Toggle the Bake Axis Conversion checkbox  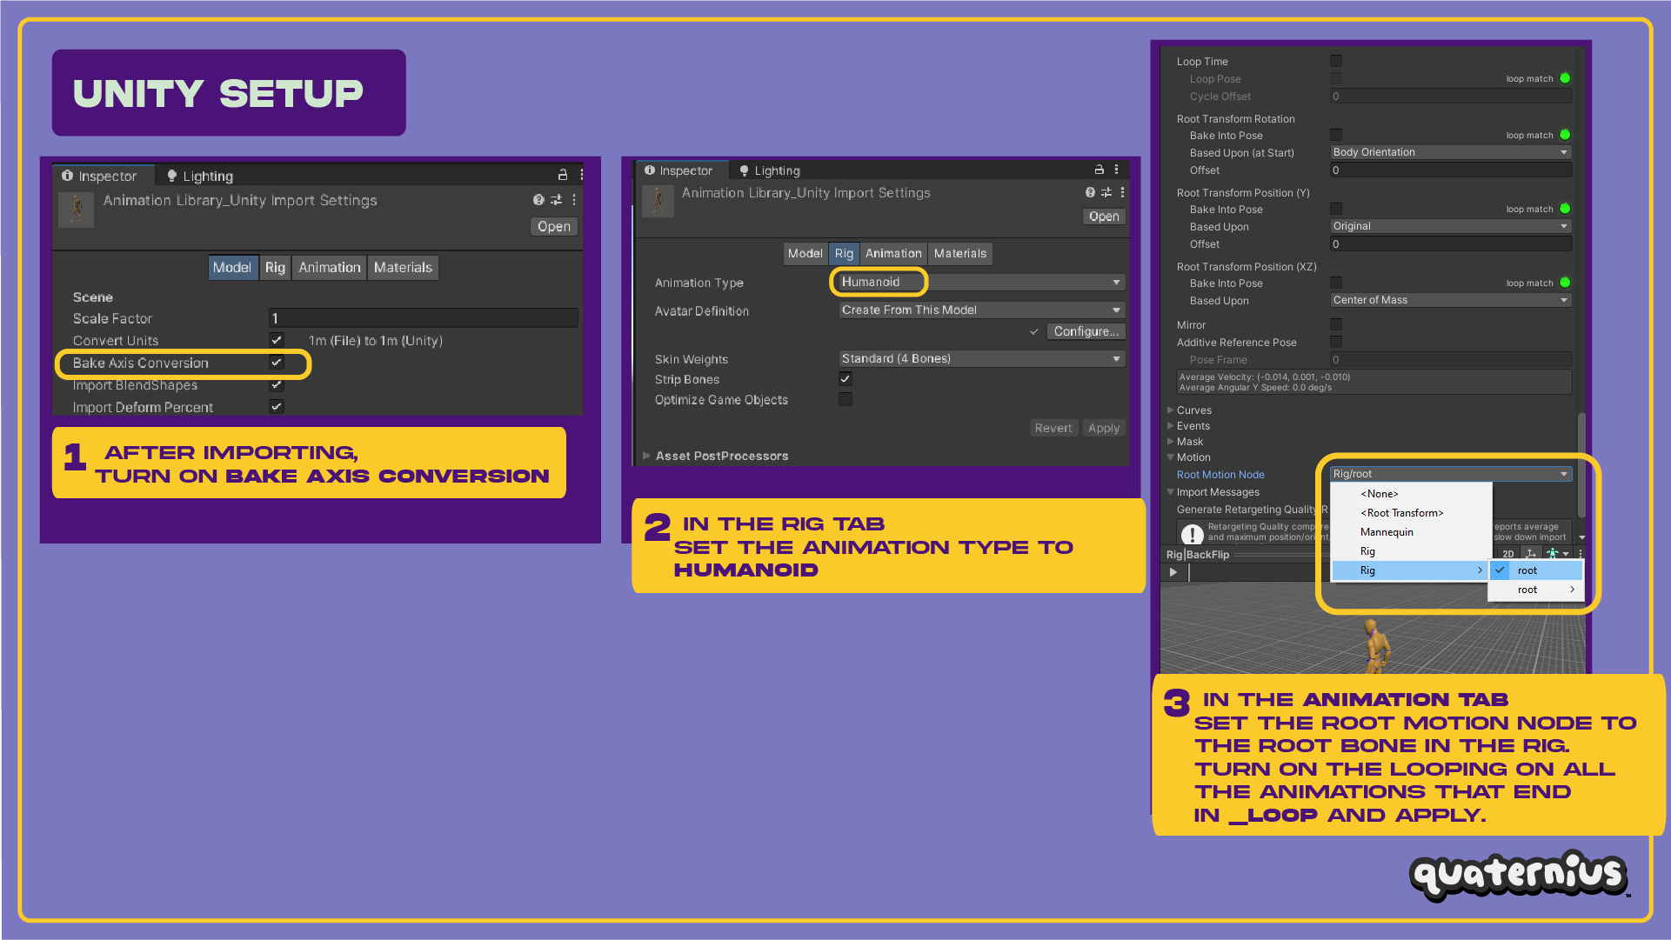point(277,363)
